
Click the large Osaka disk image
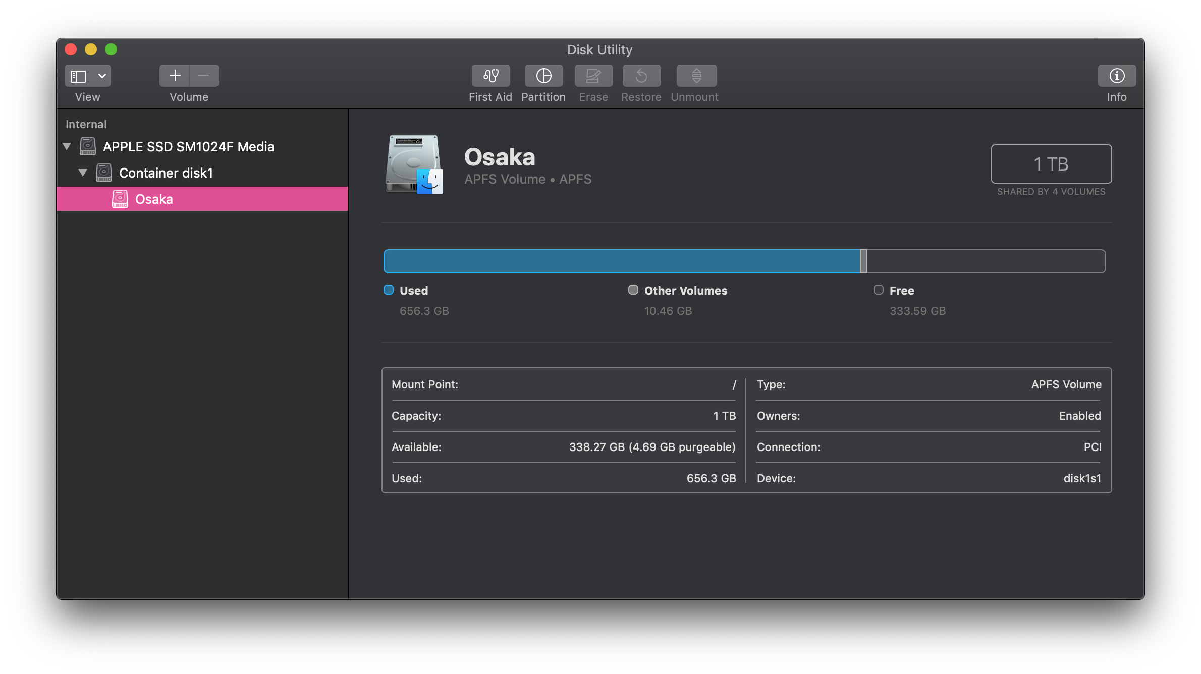tap(414, 164)
